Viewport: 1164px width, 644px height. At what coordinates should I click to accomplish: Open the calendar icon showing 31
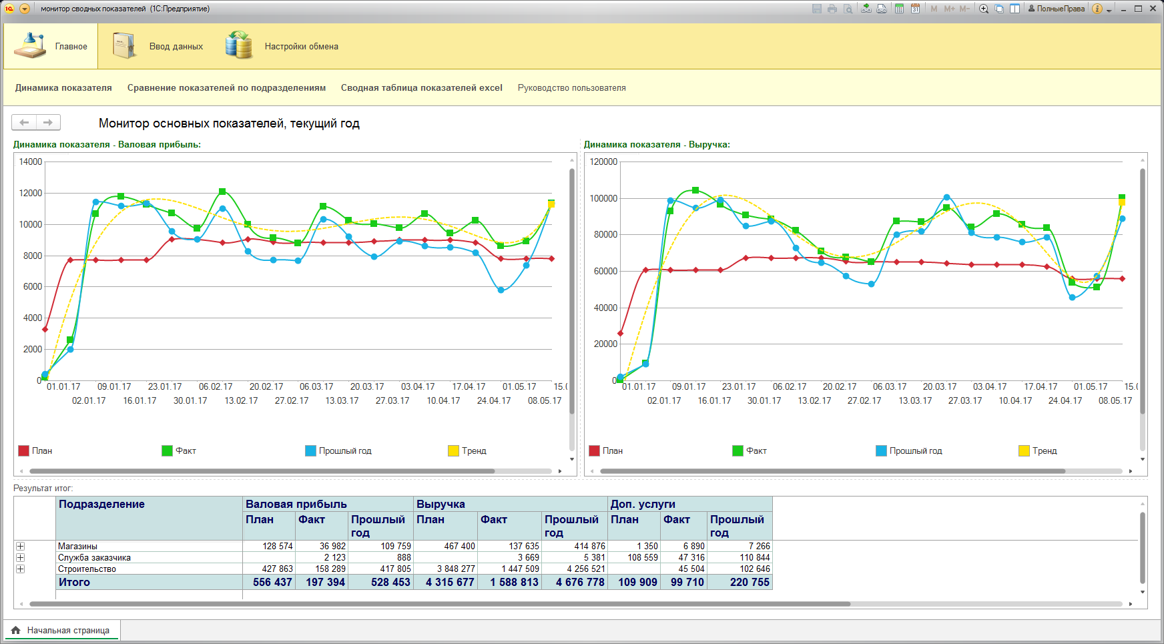point(915,9)
